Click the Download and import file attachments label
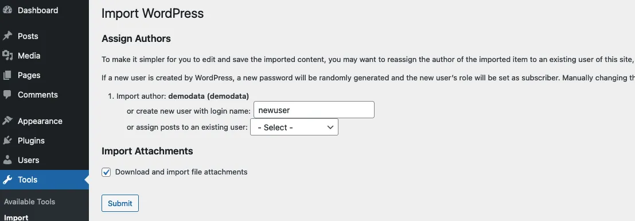The height and width of the screenshot is (221, 635). tap(181, 172)
